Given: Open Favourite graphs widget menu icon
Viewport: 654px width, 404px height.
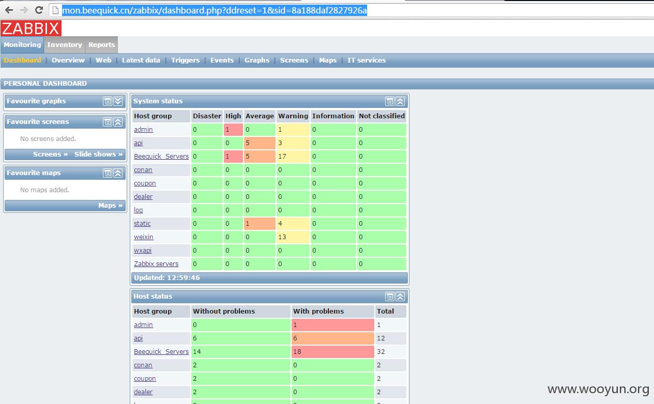Looking at the screenshot, I should click(x=108, y=101).
